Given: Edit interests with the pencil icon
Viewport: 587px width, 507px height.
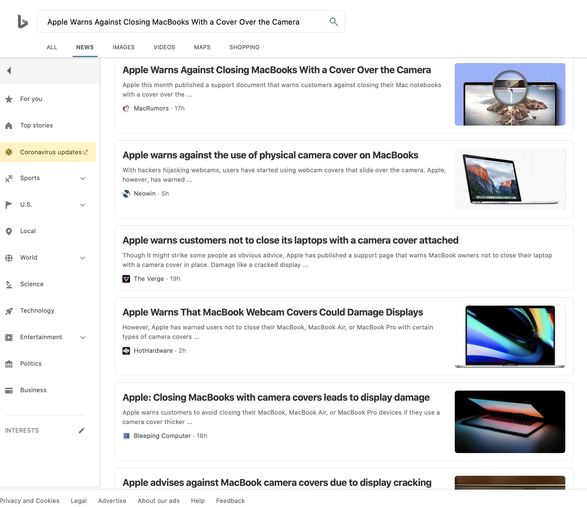Looking at the screenshot, I should (81, 430).
